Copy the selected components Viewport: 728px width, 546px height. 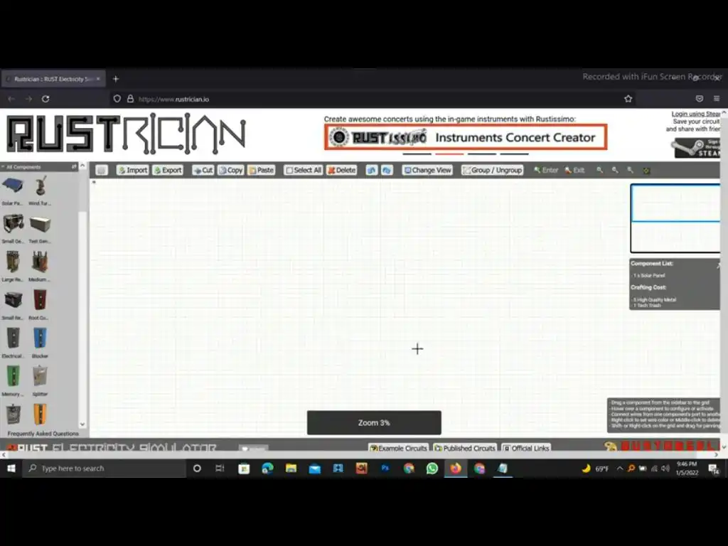pos(231,171)
